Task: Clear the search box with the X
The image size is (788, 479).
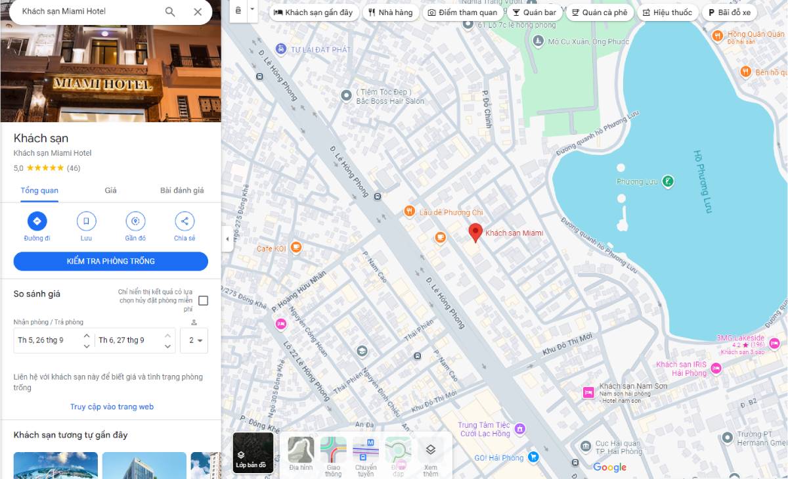Action: point(198,12)
